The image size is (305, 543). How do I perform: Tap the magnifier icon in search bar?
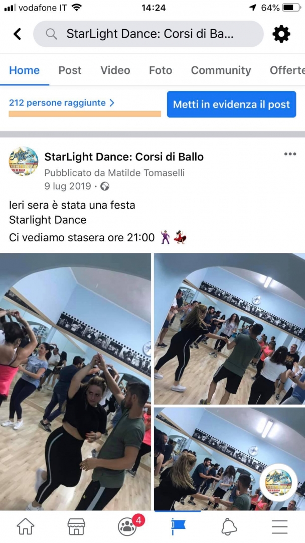[x=52, y=34]
